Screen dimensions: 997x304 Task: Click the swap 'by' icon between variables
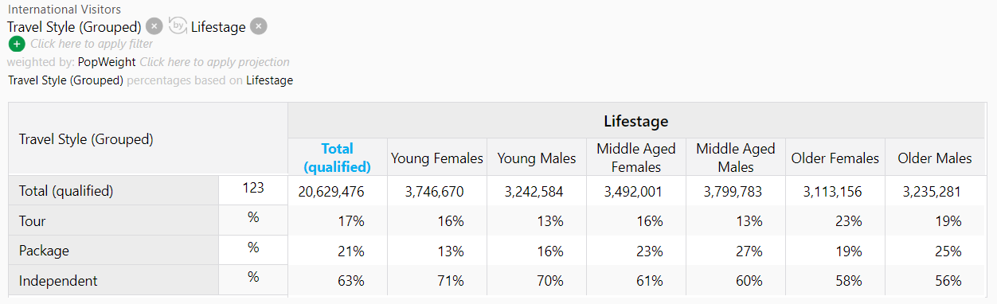pos(178,26)
